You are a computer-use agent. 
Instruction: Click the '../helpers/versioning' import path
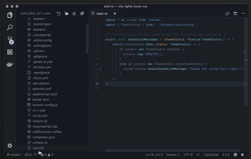tap(174, 25)
